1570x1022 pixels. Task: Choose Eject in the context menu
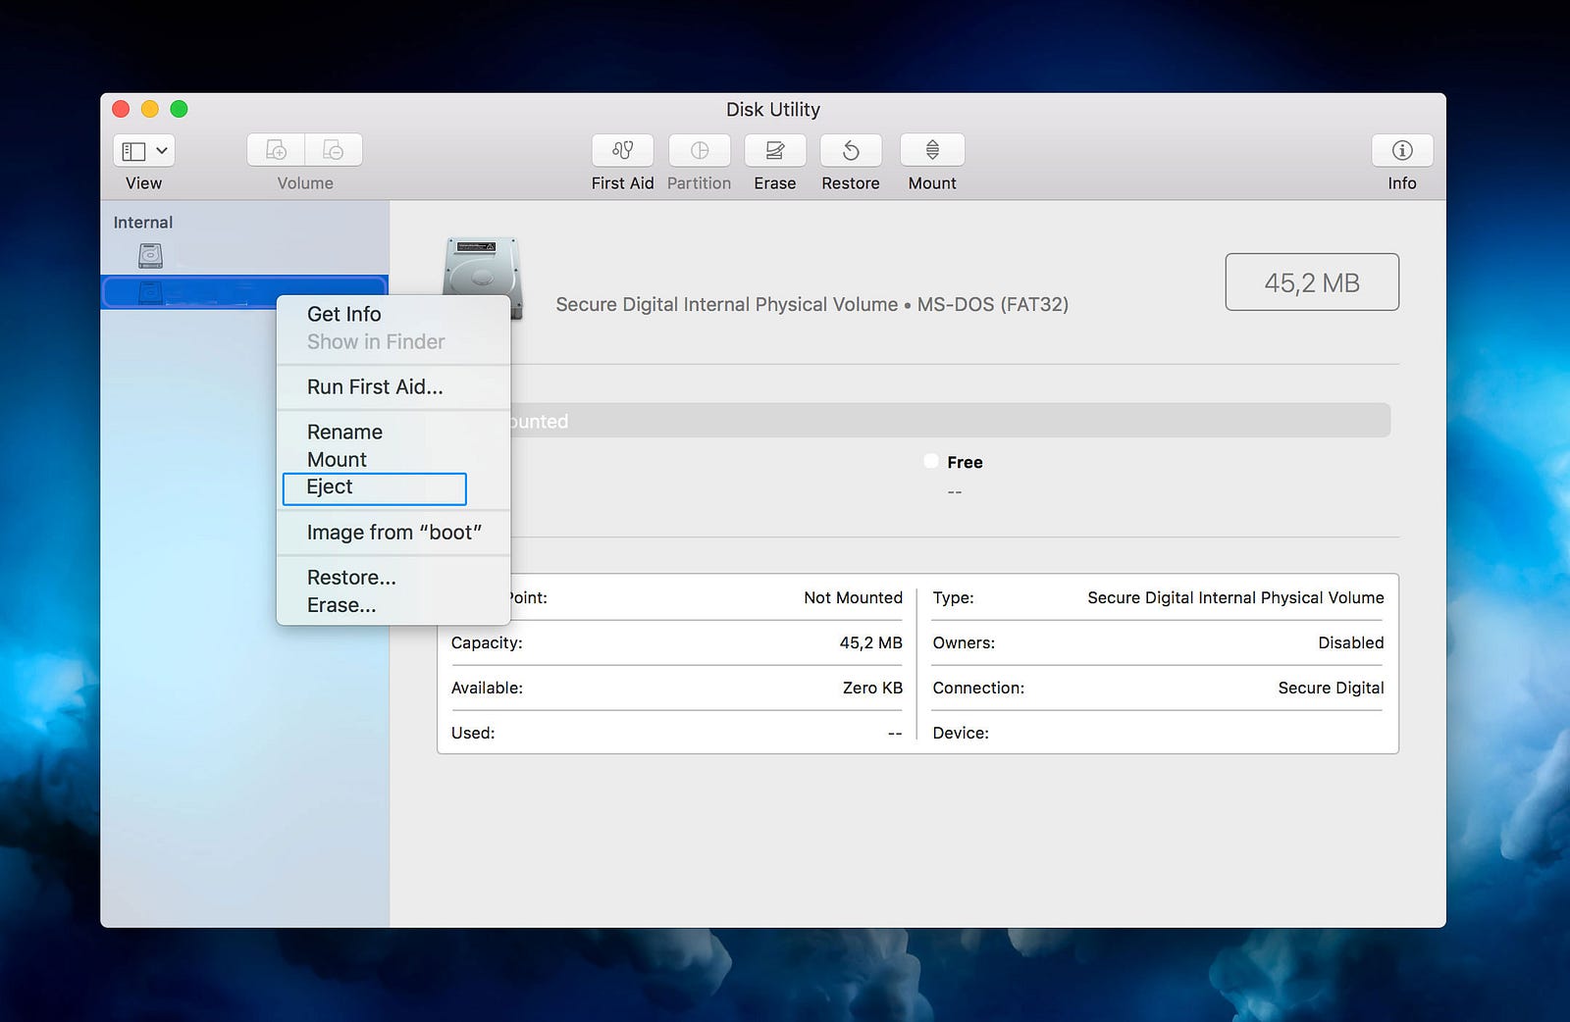(x=374, y=487)
